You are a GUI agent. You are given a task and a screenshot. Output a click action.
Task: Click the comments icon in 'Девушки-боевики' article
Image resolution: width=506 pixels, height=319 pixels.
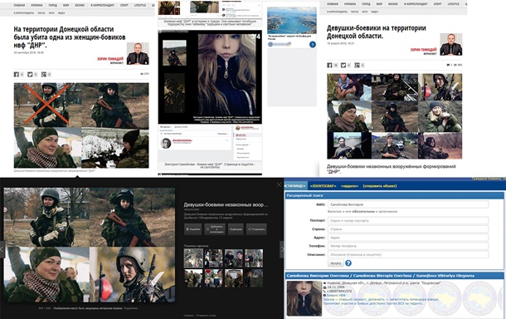point(448,66)
